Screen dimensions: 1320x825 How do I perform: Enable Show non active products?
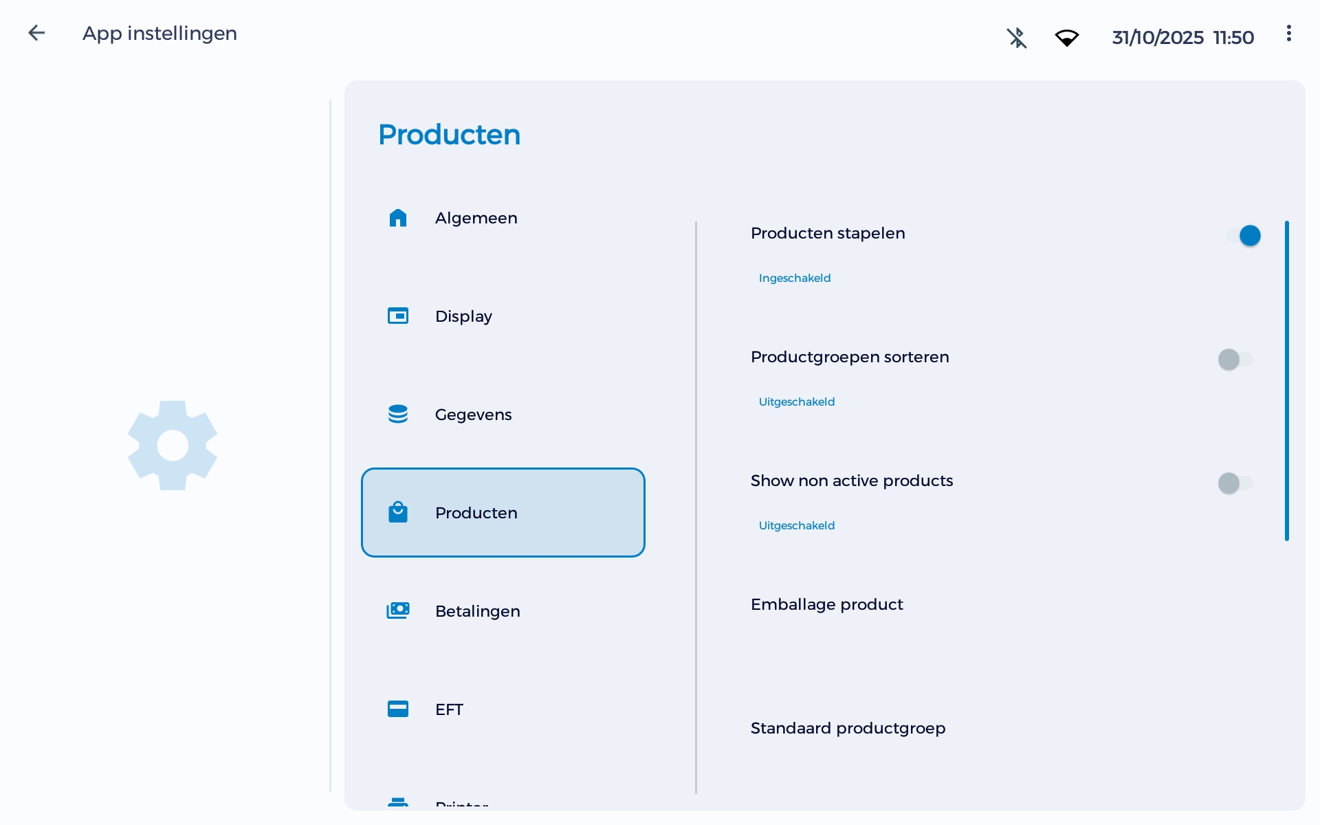point(1234,483)
